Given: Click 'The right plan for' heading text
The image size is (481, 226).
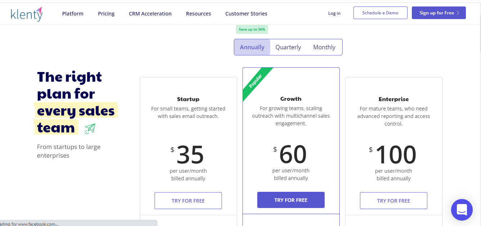Looking at the screenshot, I should tap(70, 85).
